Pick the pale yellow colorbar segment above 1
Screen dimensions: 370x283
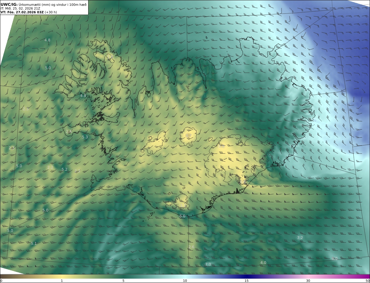pyautogui.click(x=62, y=277)
